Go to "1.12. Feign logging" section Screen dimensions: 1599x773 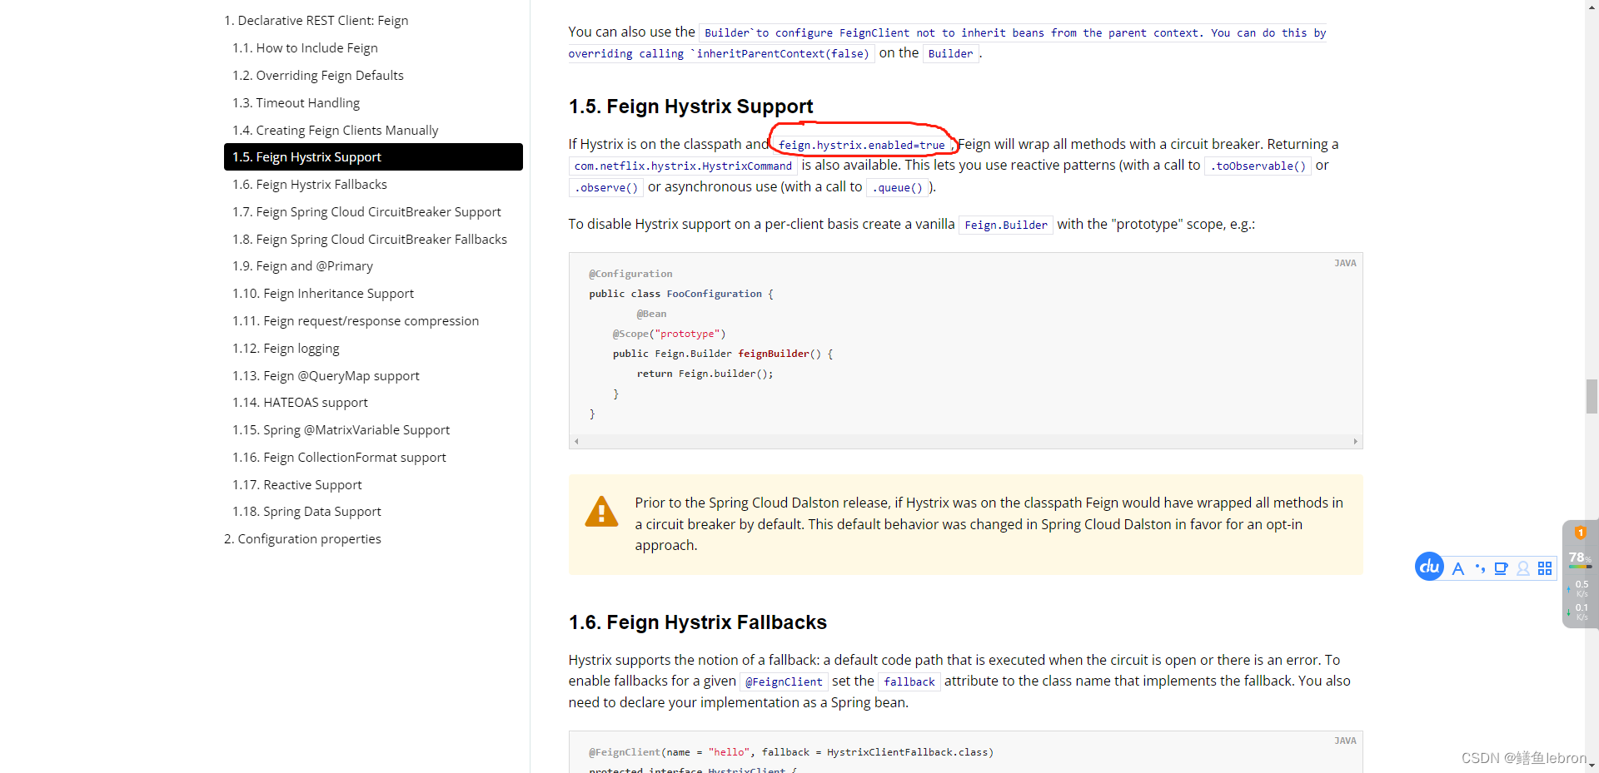click(286, 348)
